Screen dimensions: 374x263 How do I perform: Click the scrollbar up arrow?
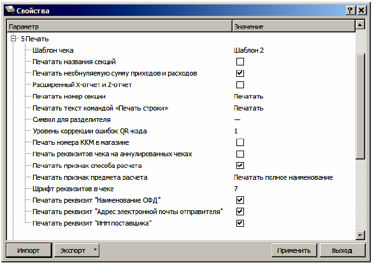(360, 25)
